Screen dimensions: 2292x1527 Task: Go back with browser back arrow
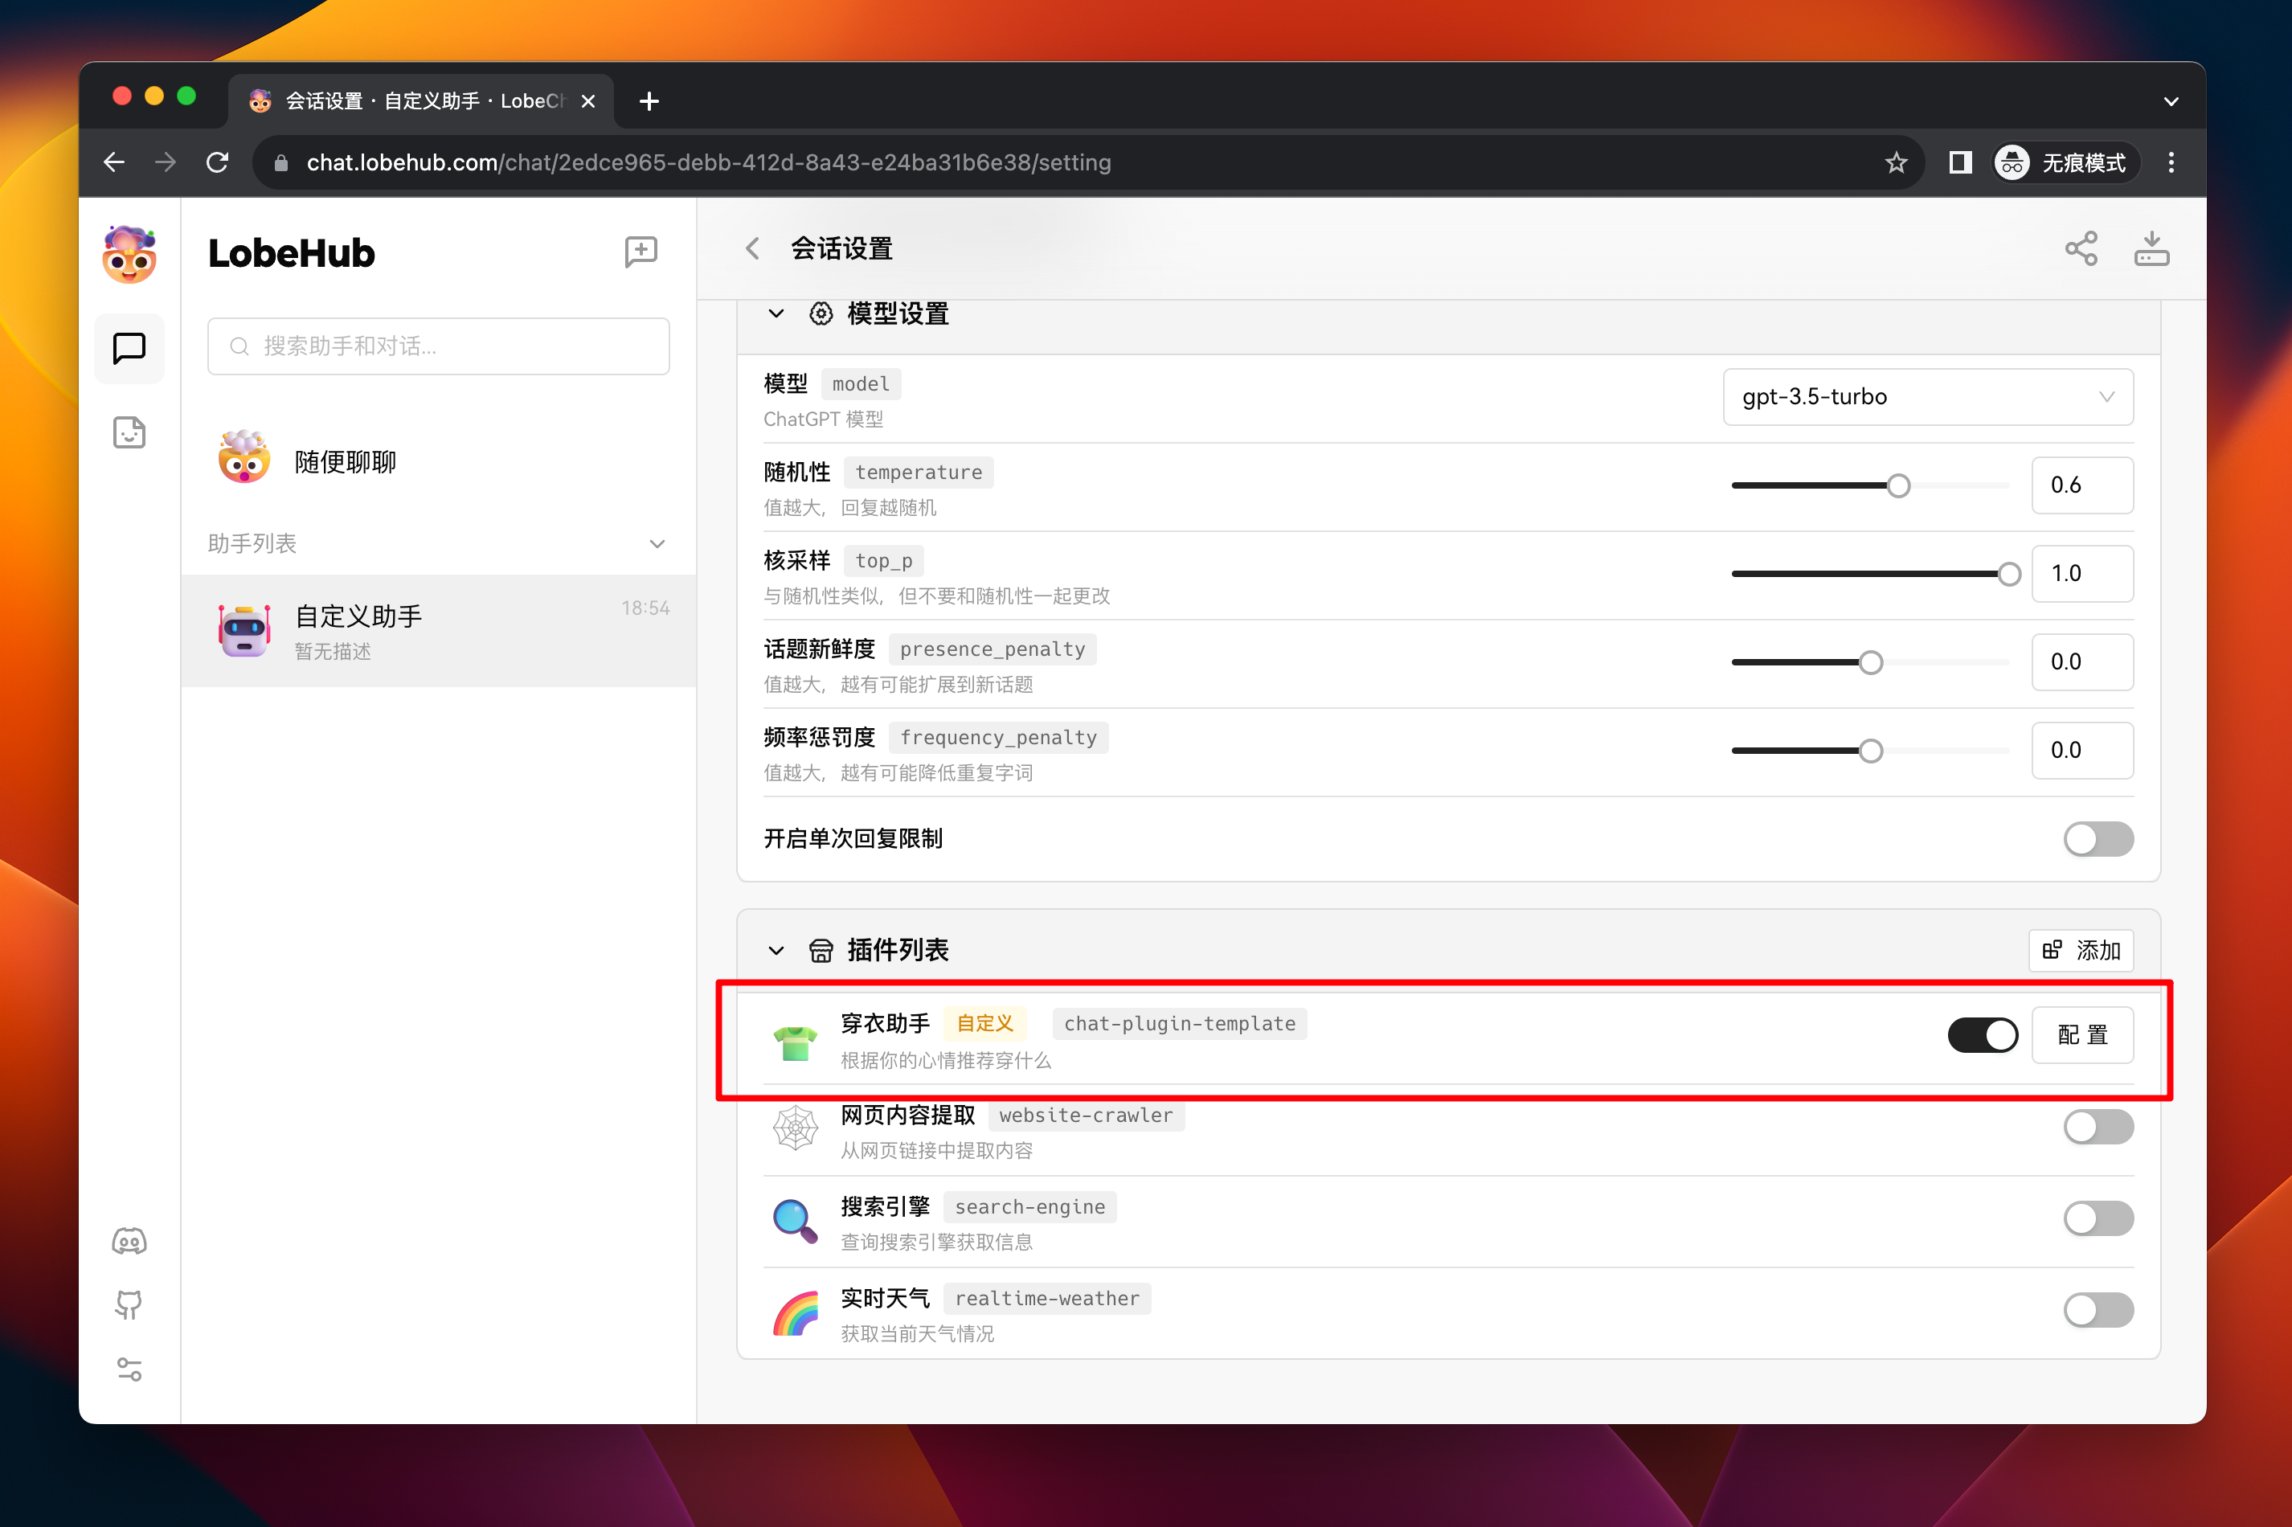114,162
